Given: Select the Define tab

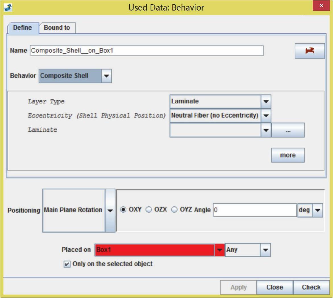Looking at the screenshot, I should (x=22, y=28).
